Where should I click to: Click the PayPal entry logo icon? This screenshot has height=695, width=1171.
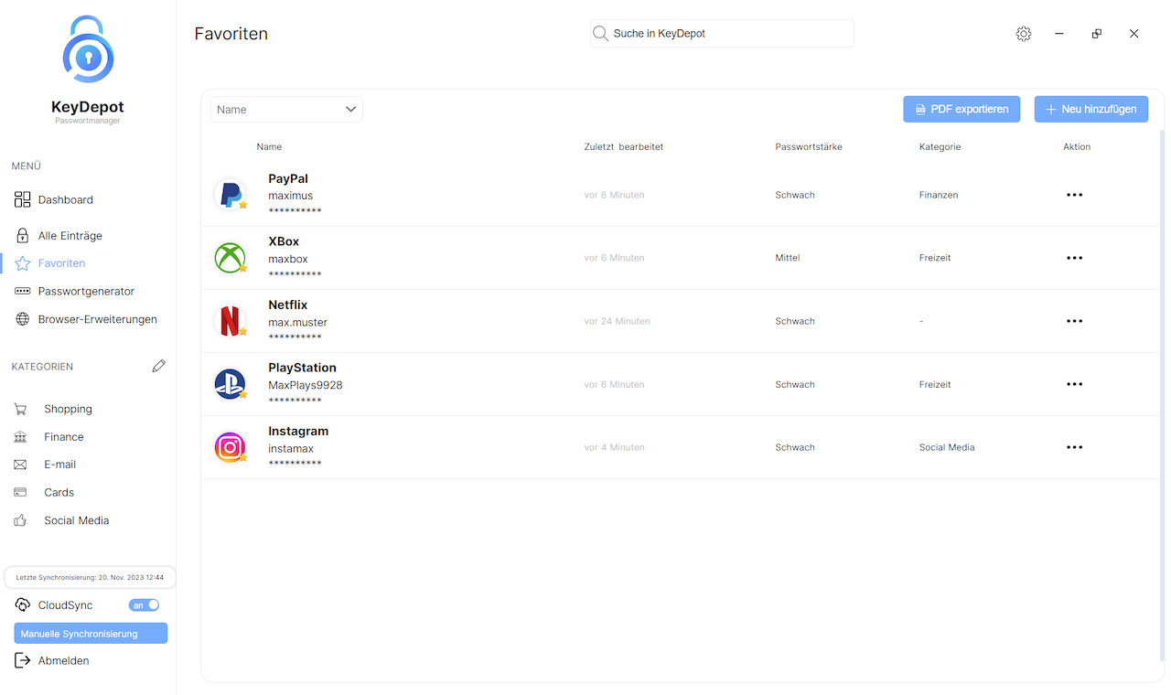coord(230,195)
